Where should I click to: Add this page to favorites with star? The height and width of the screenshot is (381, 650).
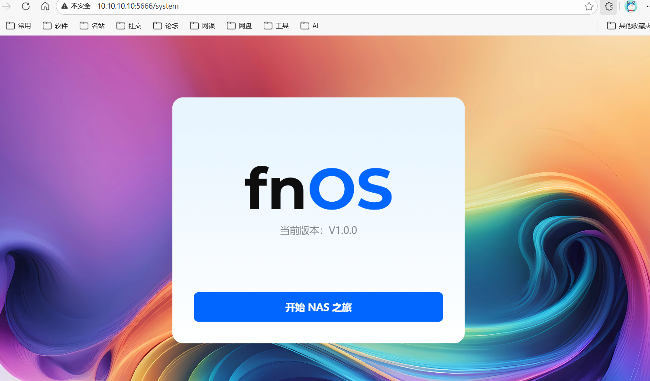[x=589, y=6]
